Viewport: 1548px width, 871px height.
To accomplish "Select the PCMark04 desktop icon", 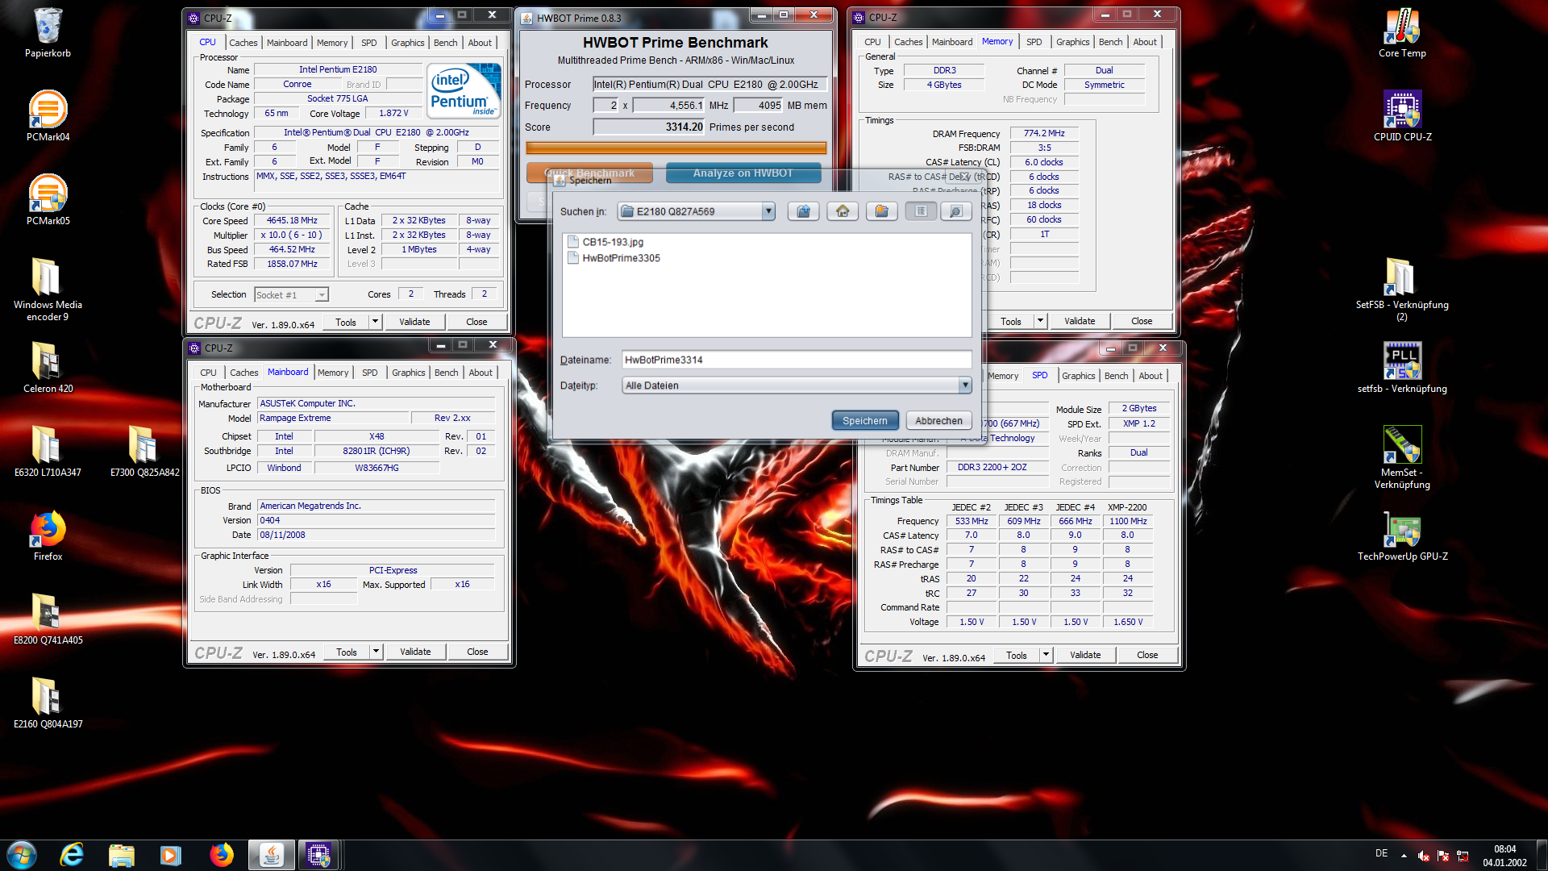I will tap(48, 116).
